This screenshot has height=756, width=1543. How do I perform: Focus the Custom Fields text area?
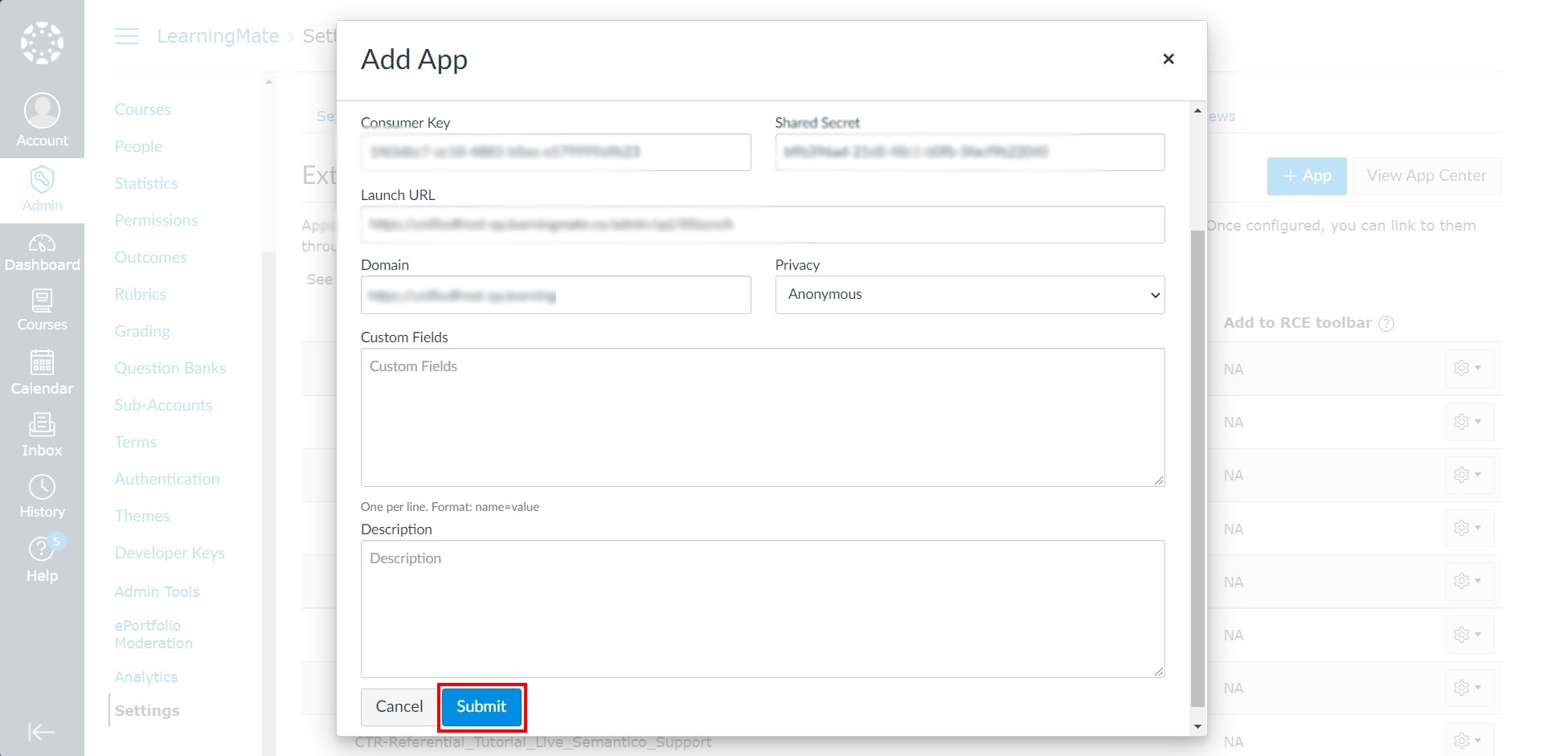coord(763,418)
